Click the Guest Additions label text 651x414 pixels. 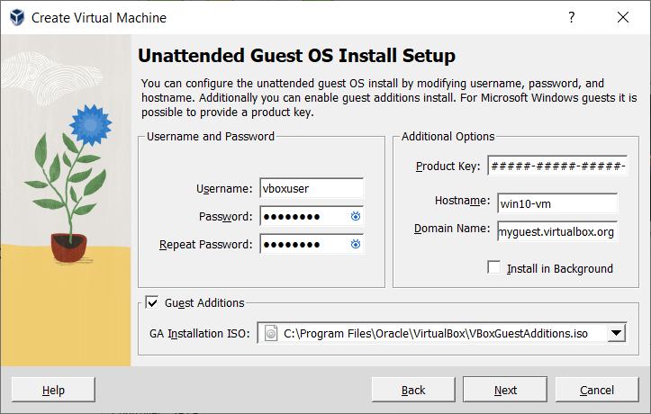(x=204, y=303)
